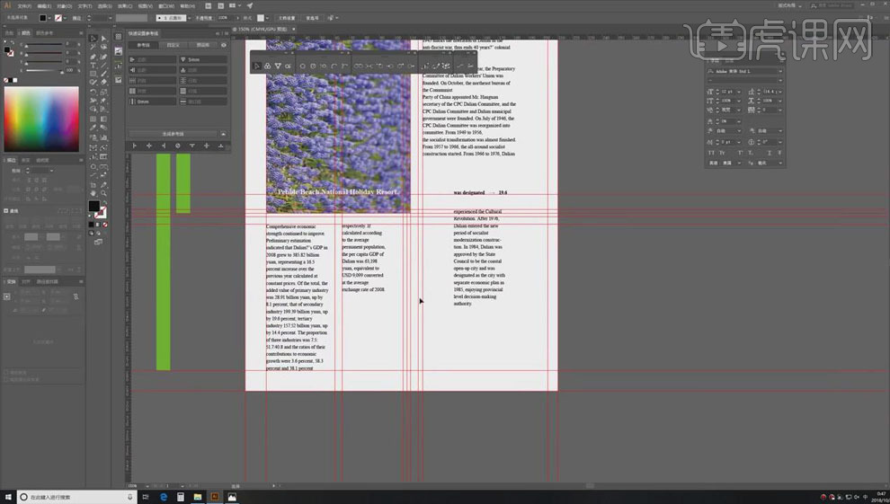
Task: Click the 生成参考线 button in the guides panel
Action: click(174, 135)
